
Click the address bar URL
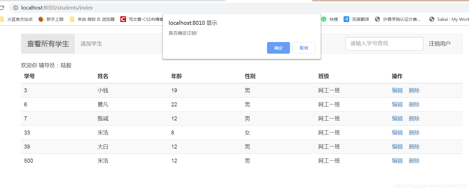pyautogui.click(x=57, y=8)
